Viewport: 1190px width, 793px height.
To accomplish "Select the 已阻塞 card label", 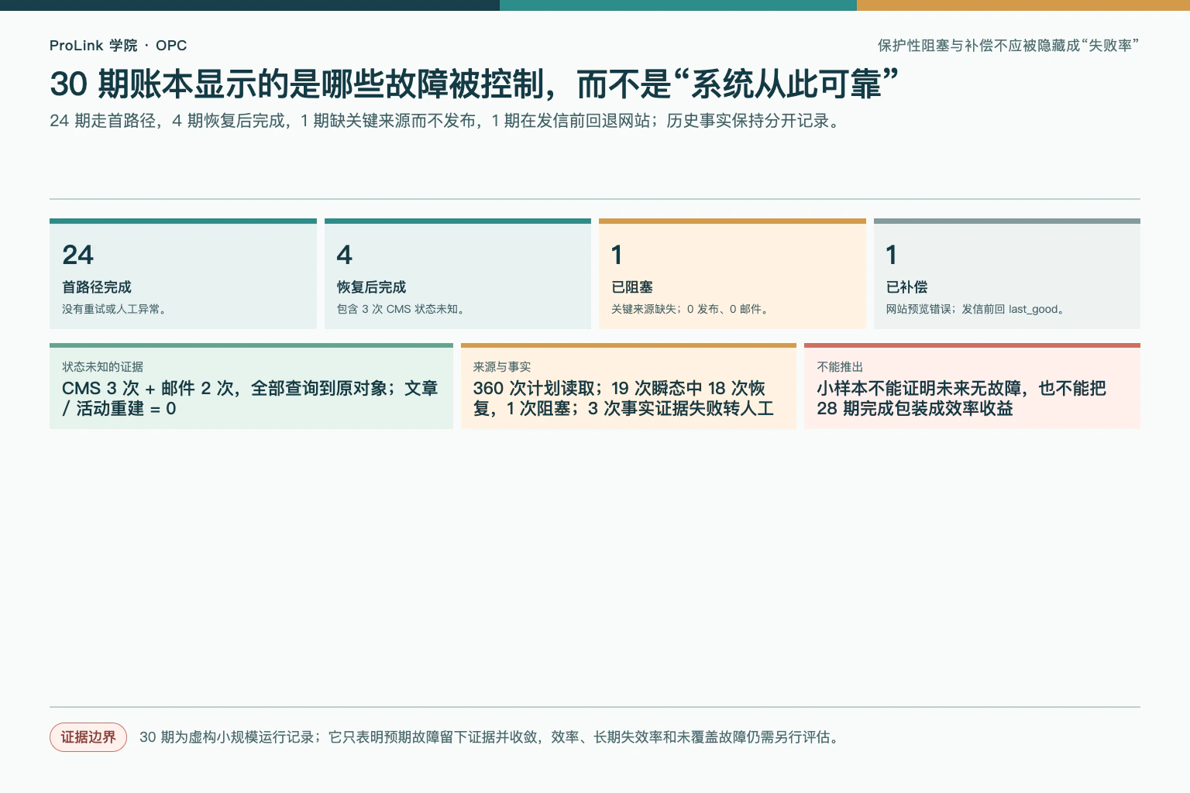I will point(632,287).
